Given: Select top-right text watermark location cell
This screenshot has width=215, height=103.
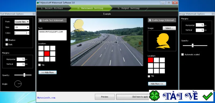Looking at the screenshot, I should click(x=53, y=48).
